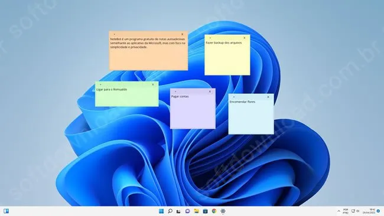Image resolution: width=384 pixels, height=216 pixels.
Task: Open the Chat app in the taskbar
Action: coord(188,211)
